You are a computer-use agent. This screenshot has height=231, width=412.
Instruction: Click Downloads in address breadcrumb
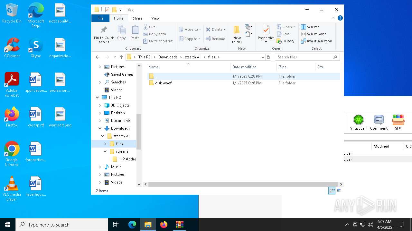[168, 57]
